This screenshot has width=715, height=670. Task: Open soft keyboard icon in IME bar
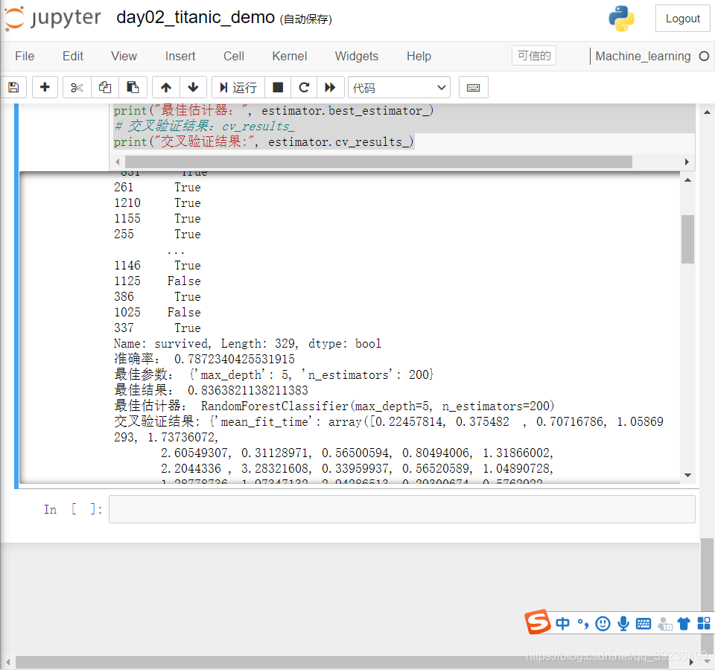(643, 623)
